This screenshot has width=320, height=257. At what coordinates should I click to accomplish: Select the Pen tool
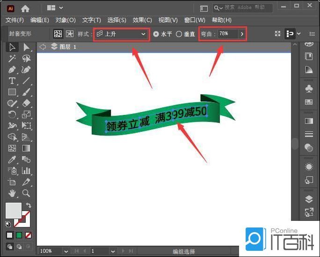pyautogui.click(x=12, y=69)
